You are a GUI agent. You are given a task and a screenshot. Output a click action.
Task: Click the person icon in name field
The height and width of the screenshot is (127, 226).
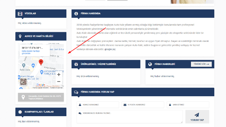(x=80, y=105)
